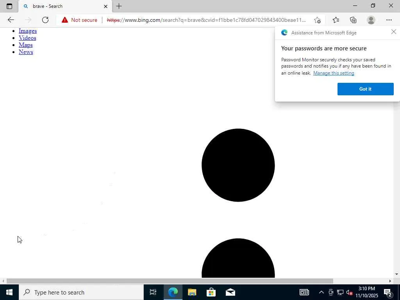The image size is (400, 300).
Task: Close the Assistance from Microsoft Edge popup
Action: point(394,32)
